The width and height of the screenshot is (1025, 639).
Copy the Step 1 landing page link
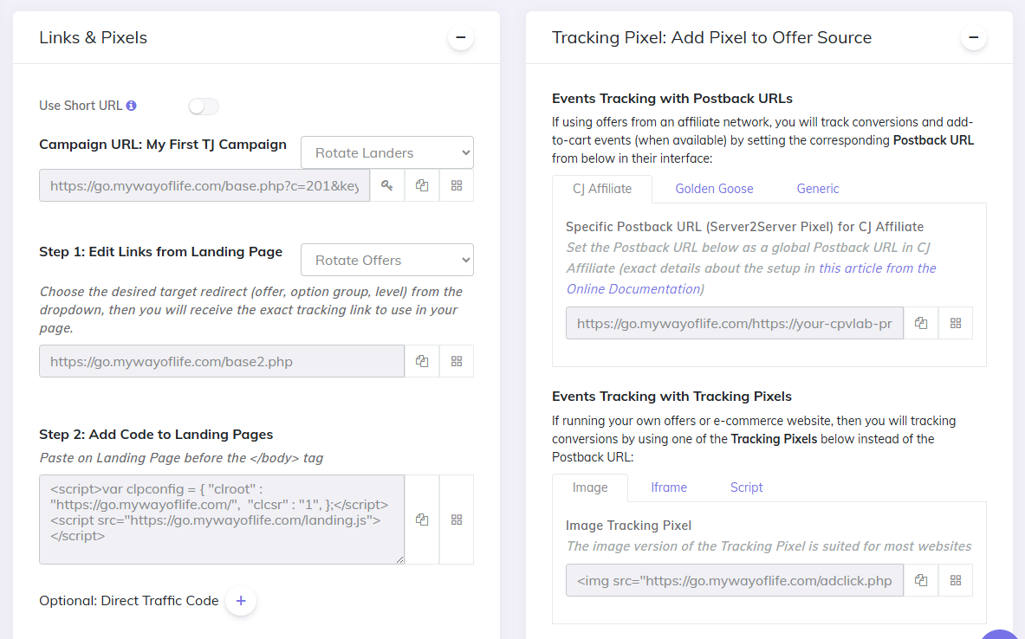coord(422,360)
